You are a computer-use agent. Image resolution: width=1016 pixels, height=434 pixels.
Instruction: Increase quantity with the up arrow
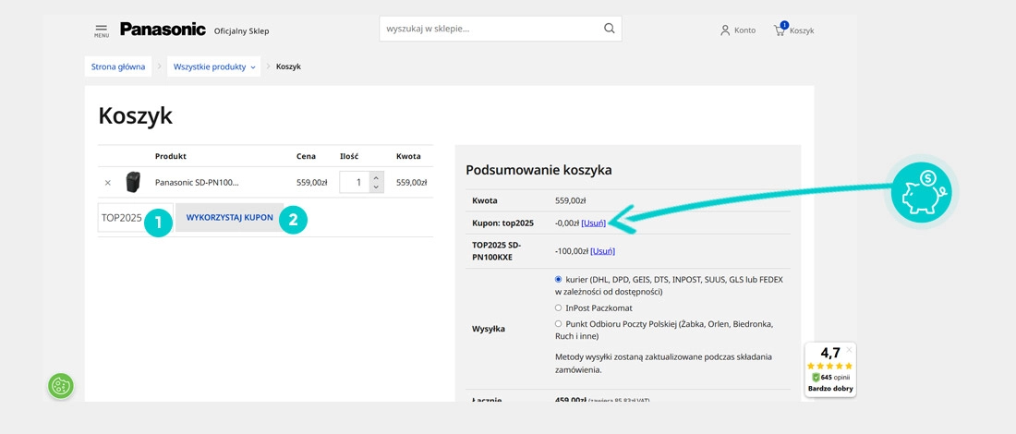tap(375, 176)
